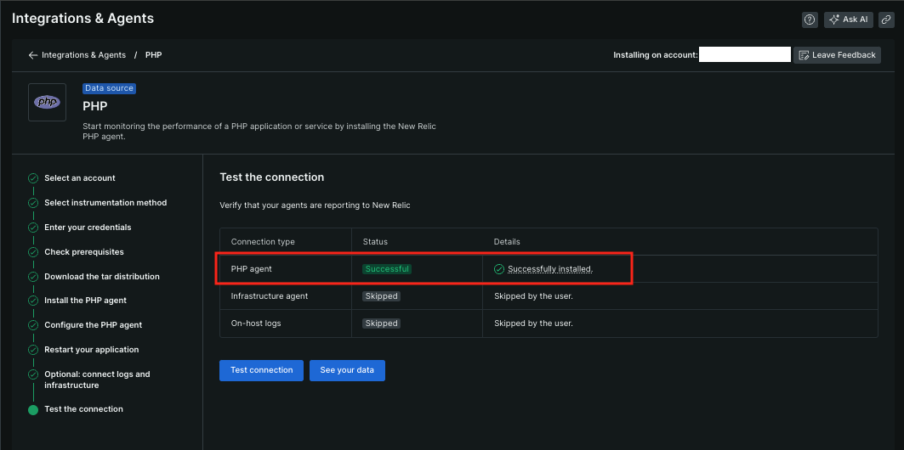
Task: Open the Ask AI assistant
Action: (x=849, y=20)
